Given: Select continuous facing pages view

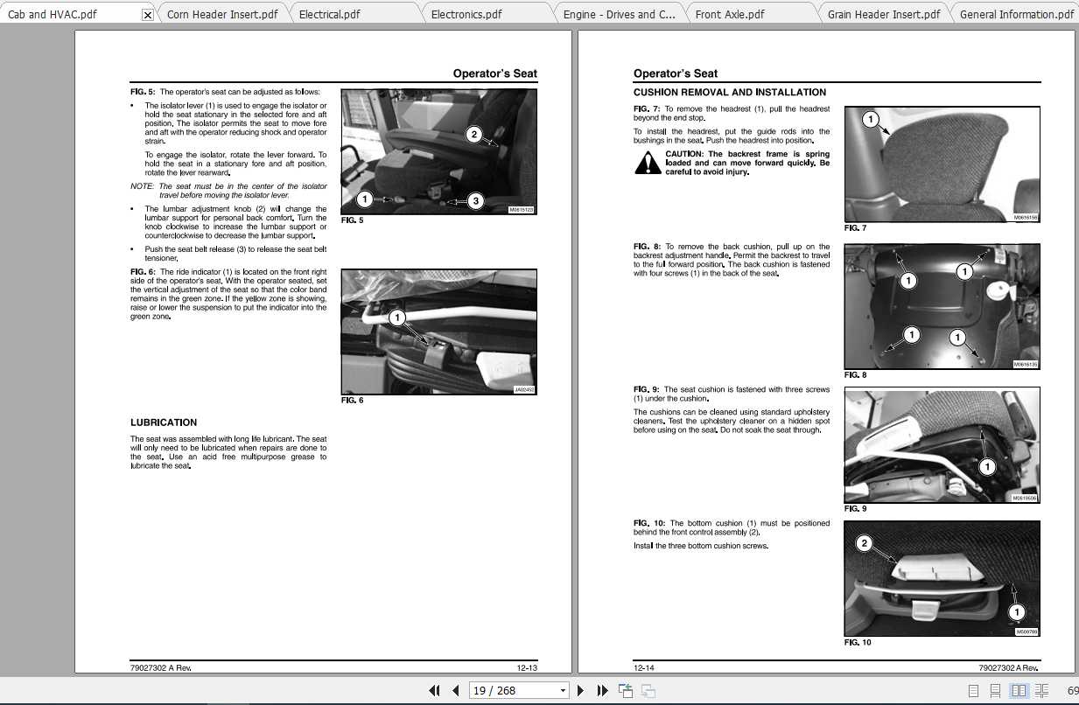Looking at the screenshot, I should (x=1041, y=691).
